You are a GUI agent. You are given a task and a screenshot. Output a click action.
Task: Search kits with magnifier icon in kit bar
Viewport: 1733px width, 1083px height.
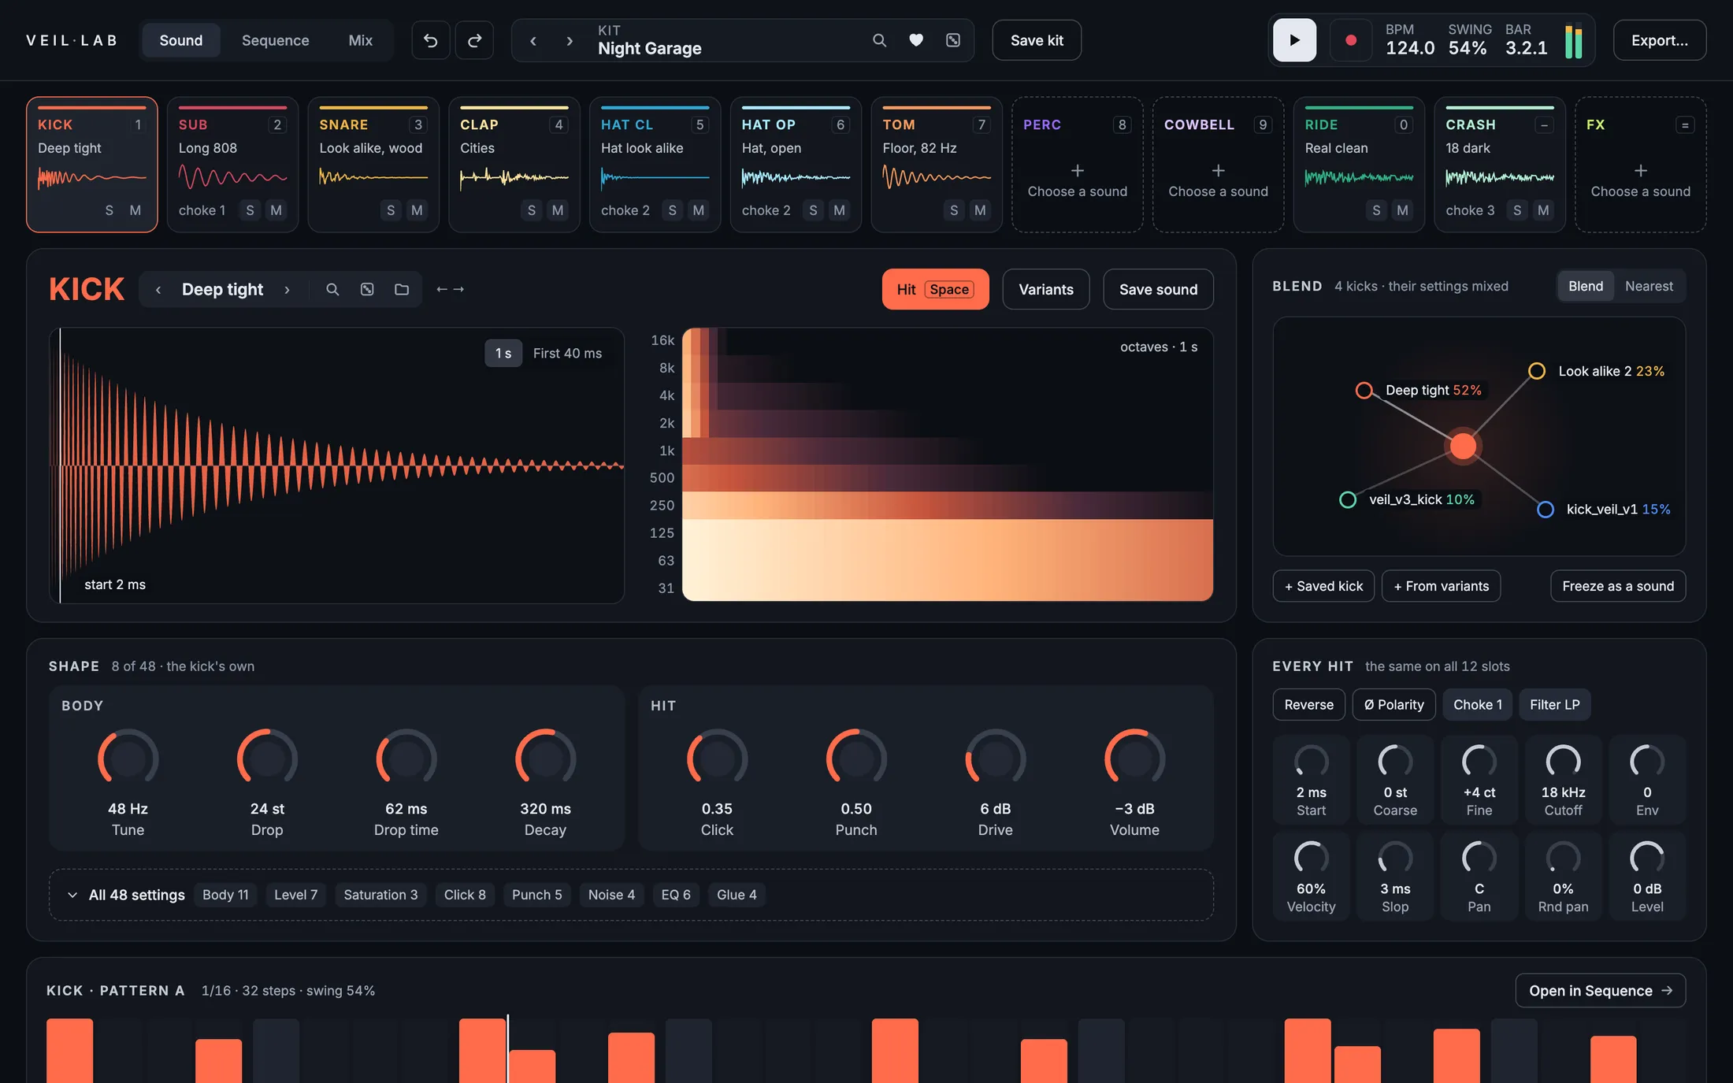click(x=879, y=40)
